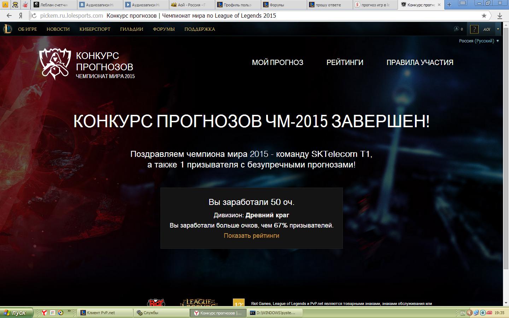Open 'ФОРУМЫ' menu in navbar
The width and height of the screenshot is (509, 318).
coord(164,29)
